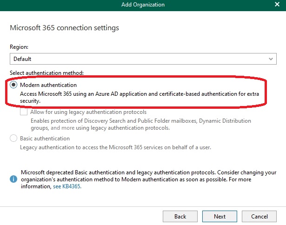Open the Region dropdown showing Default
Image resolution: width=286 pixels, height=225 pixels.
pos(143,59)
